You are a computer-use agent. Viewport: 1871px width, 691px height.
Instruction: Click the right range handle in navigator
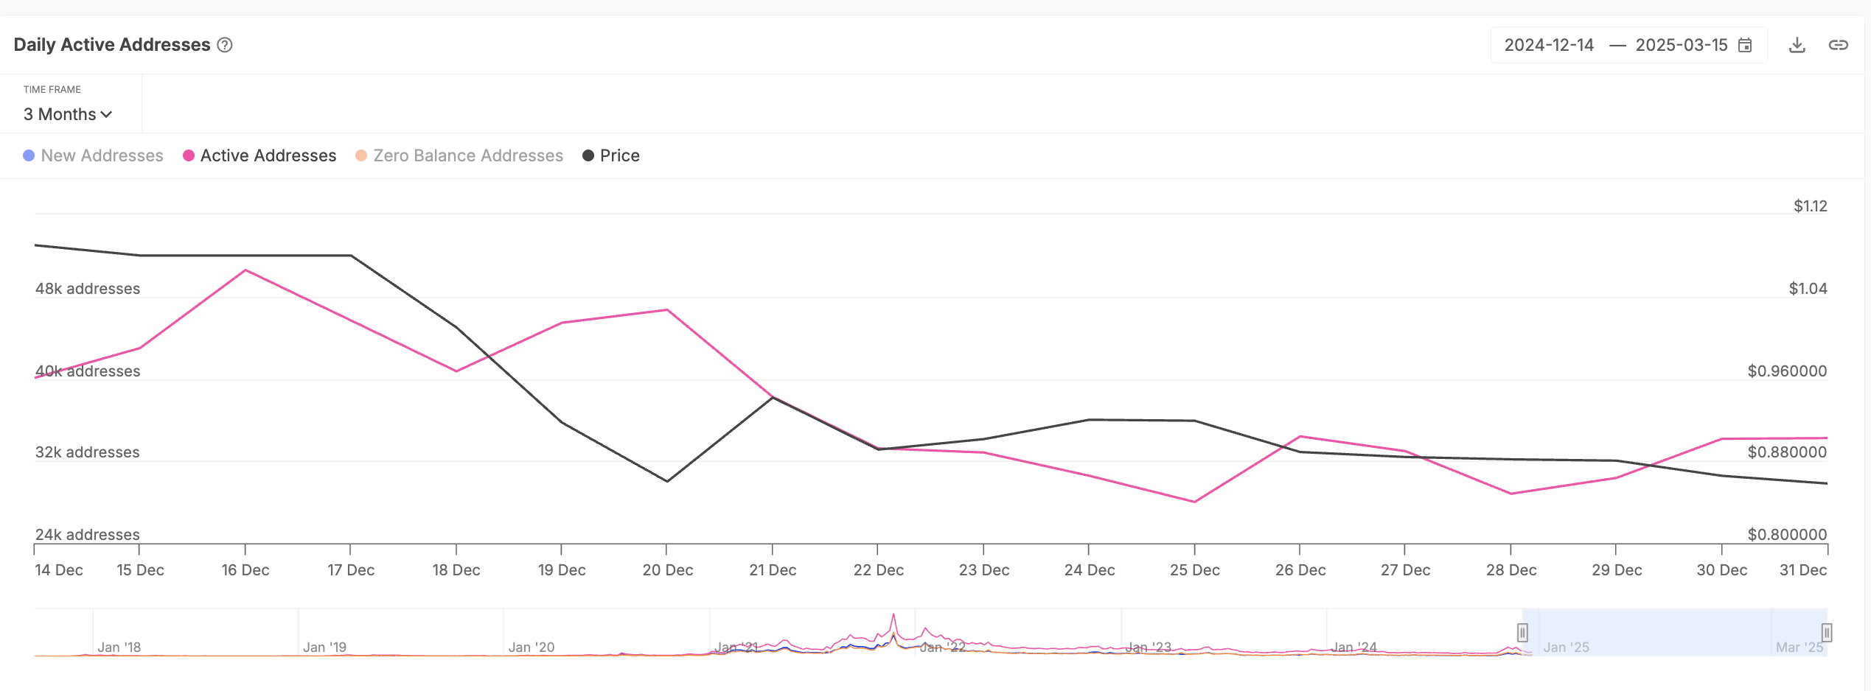(x=1826, y=632)
